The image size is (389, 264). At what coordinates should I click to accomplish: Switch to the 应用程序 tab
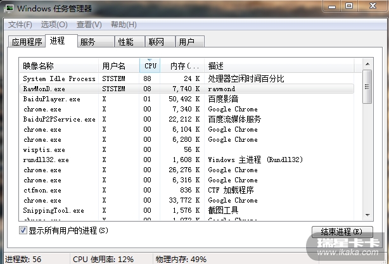pos(27,41)
